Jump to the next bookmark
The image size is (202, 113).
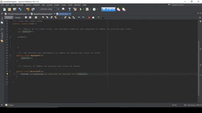(69, 18)
